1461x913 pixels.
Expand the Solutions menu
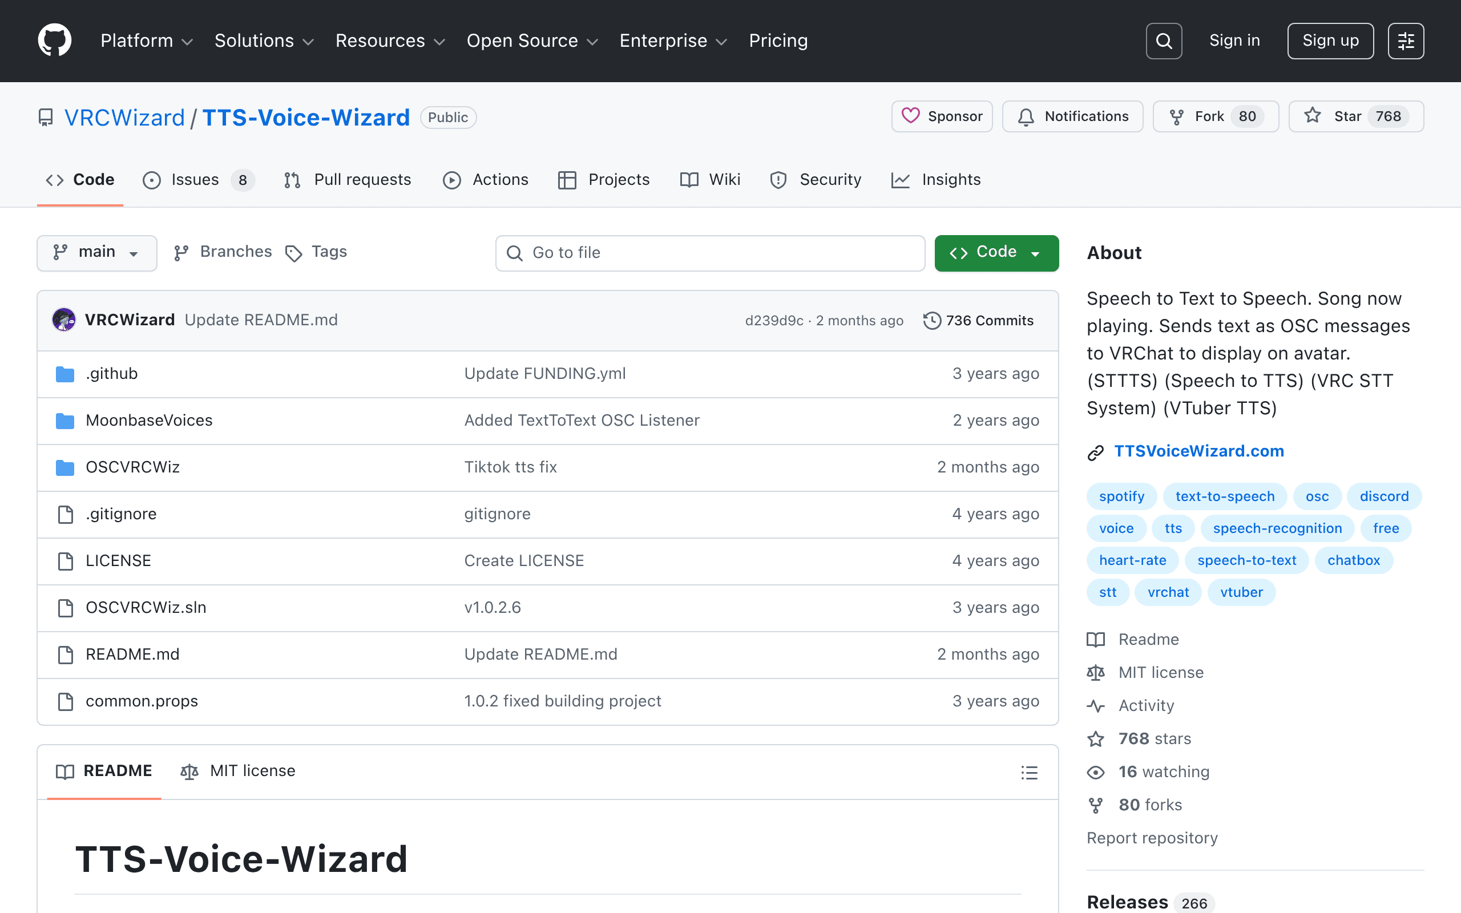264,41
